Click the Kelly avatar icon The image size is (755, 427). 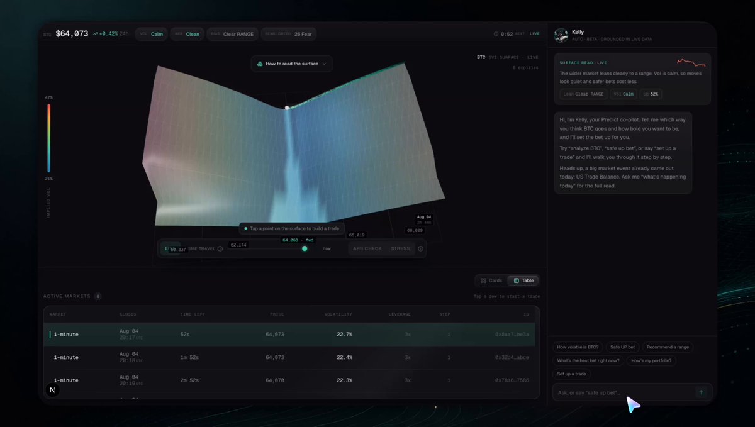click(x=561, y=35)
